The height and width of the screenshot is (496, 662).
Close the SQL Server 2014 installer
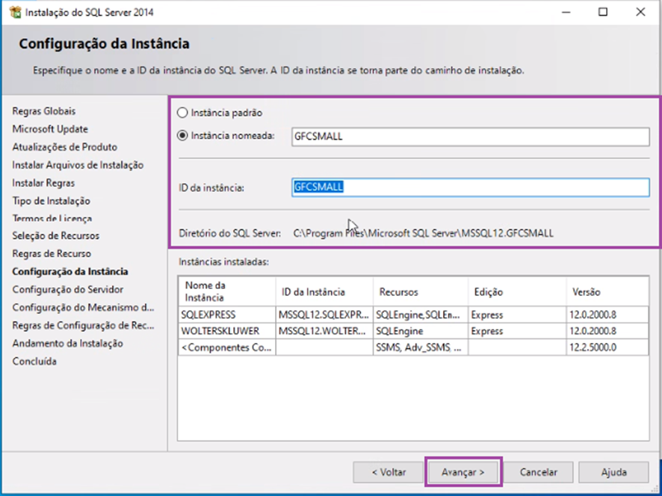coord(640,12)
